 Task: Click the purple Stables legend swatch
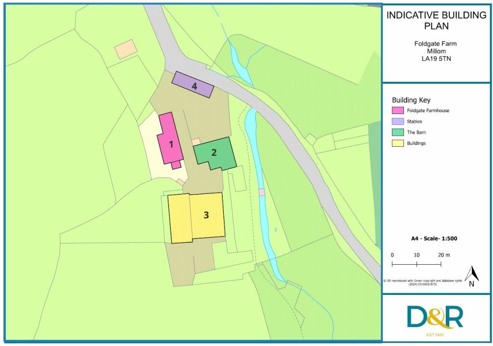(x=398, y=121)
